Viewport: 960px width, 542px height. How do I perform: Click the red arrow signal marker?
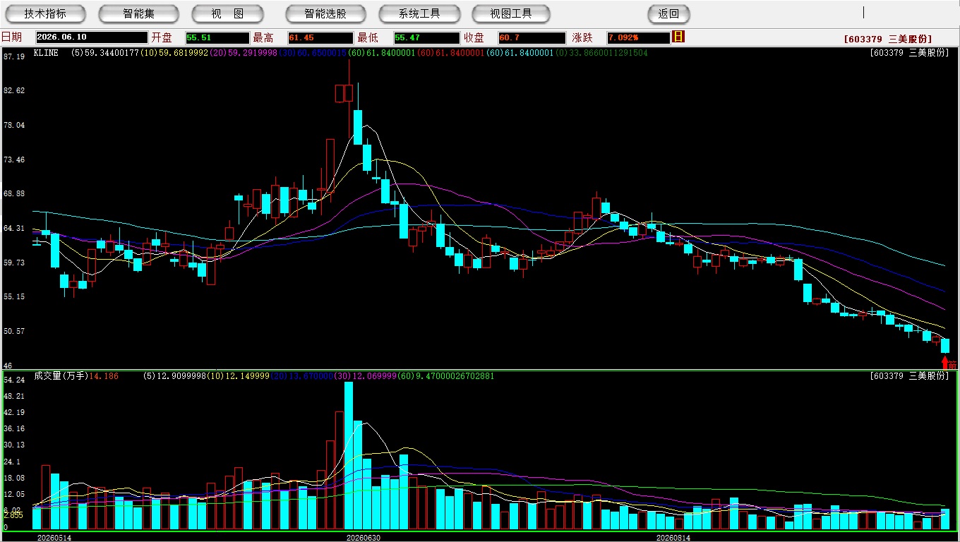tap(945, 362)
